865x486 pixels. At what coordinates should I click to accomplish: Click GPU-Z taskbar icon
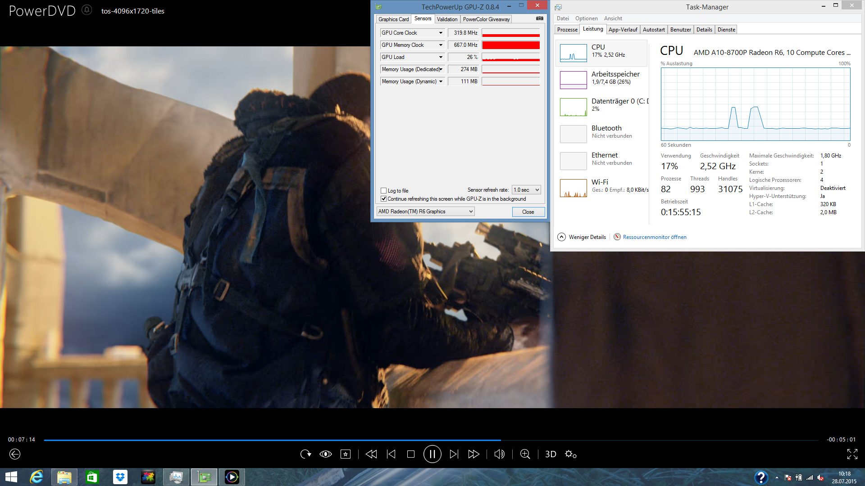[204, 477]
